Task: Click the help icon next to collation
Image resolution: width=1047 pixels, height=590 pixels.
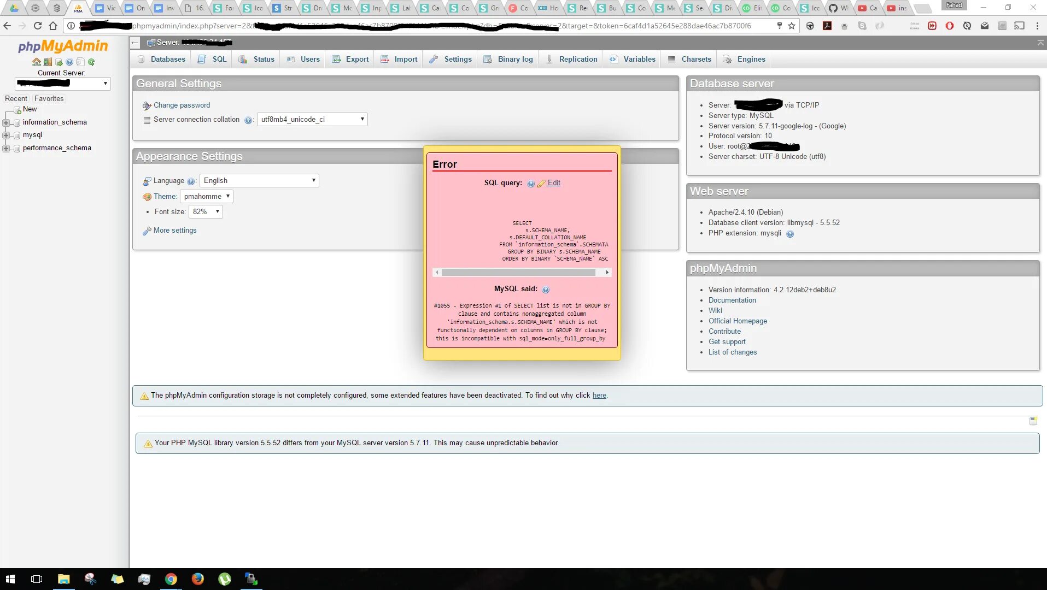Action: 248,120
